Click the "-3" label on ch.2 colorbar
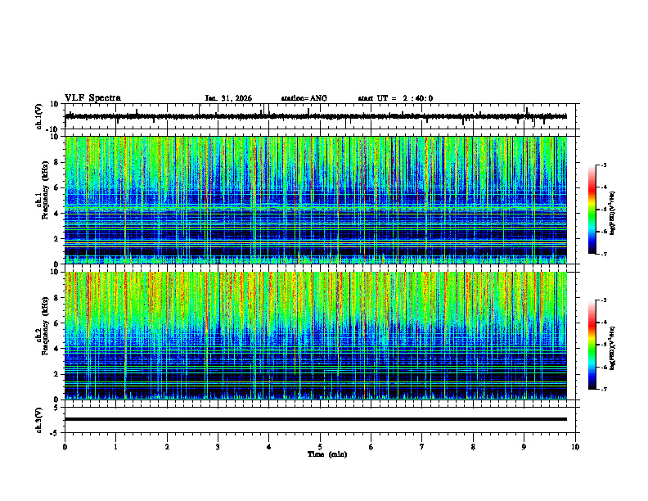This screenshot has width=648, height=501. [604, 300]
